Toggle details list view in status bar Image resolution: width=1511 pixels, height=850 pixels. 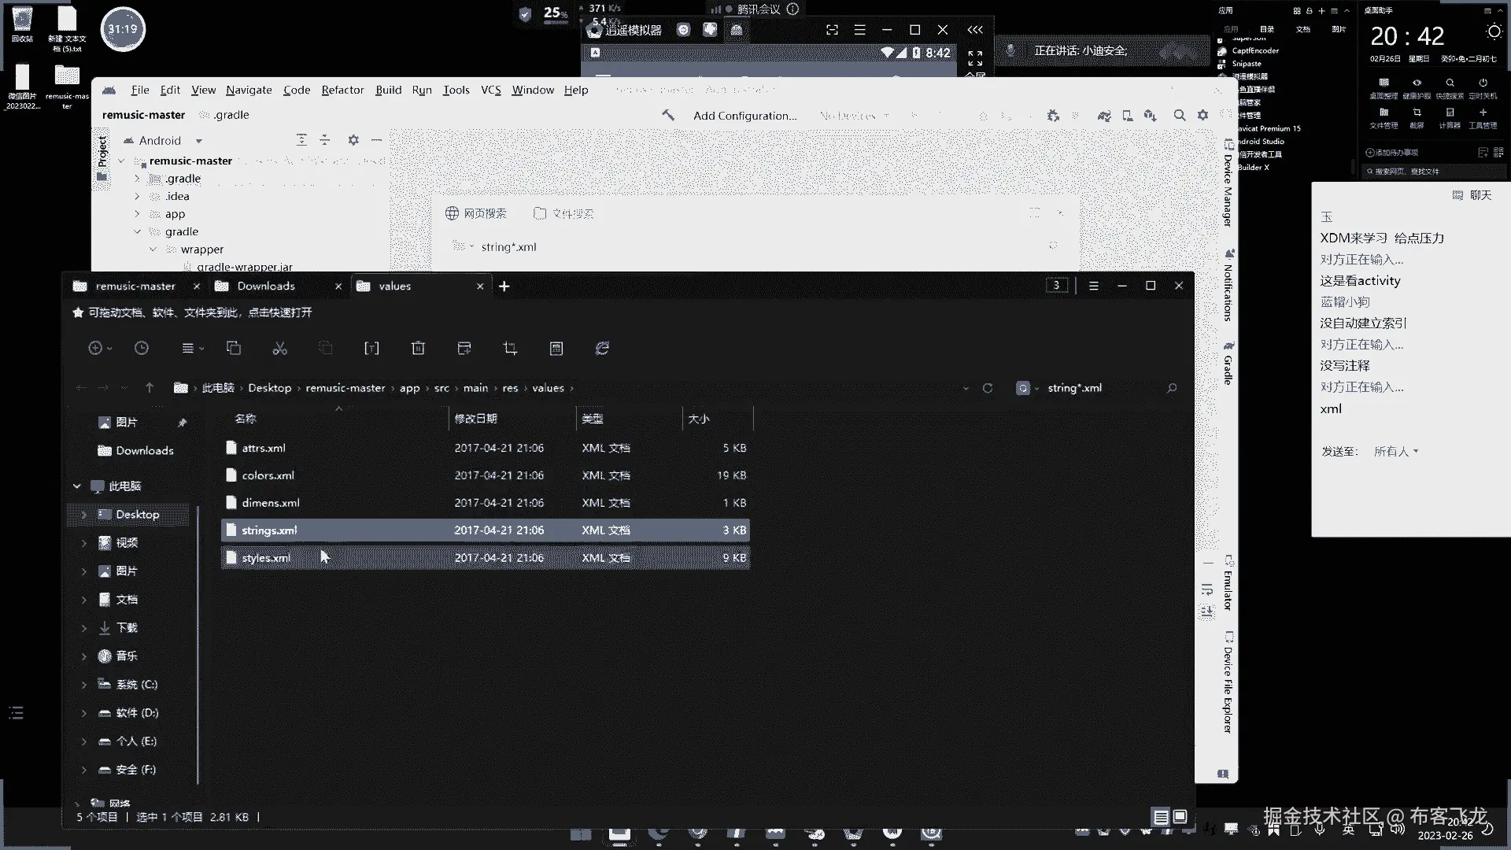point(1160,817)
